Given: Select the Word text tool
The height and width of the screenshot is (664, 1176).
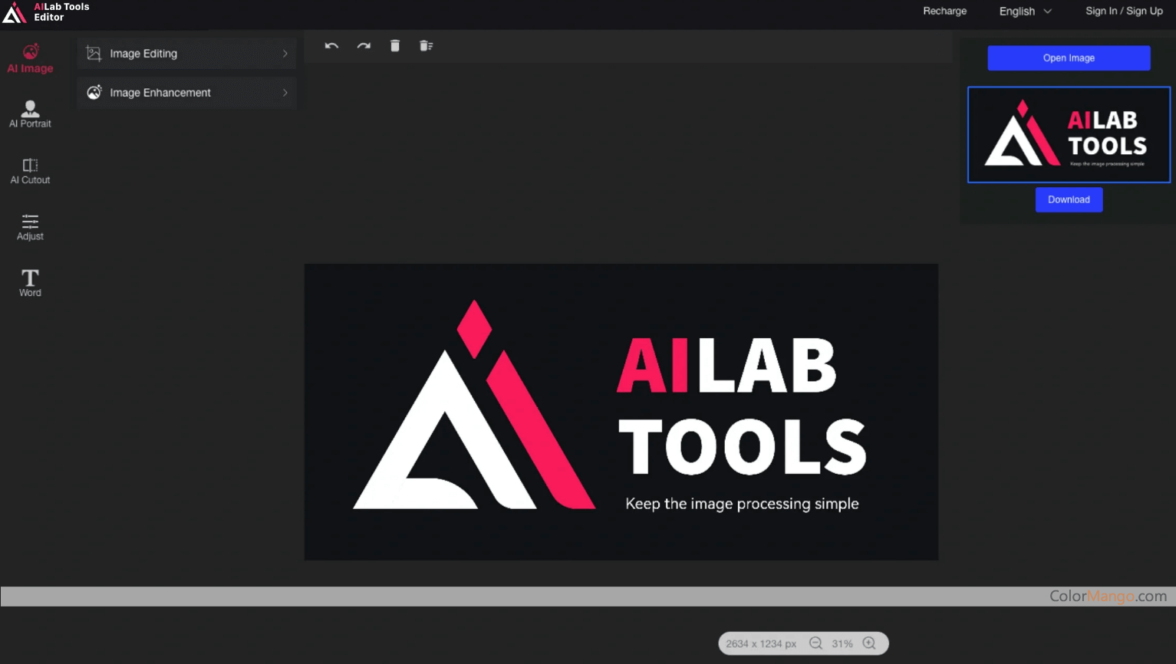Looking at the screenshot, I should click(x=30, y=281).
